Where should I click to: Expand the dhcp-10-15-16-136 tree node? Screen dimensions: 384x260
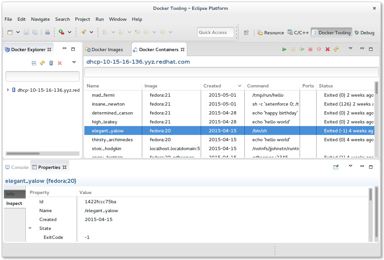[x=8, y=90]
